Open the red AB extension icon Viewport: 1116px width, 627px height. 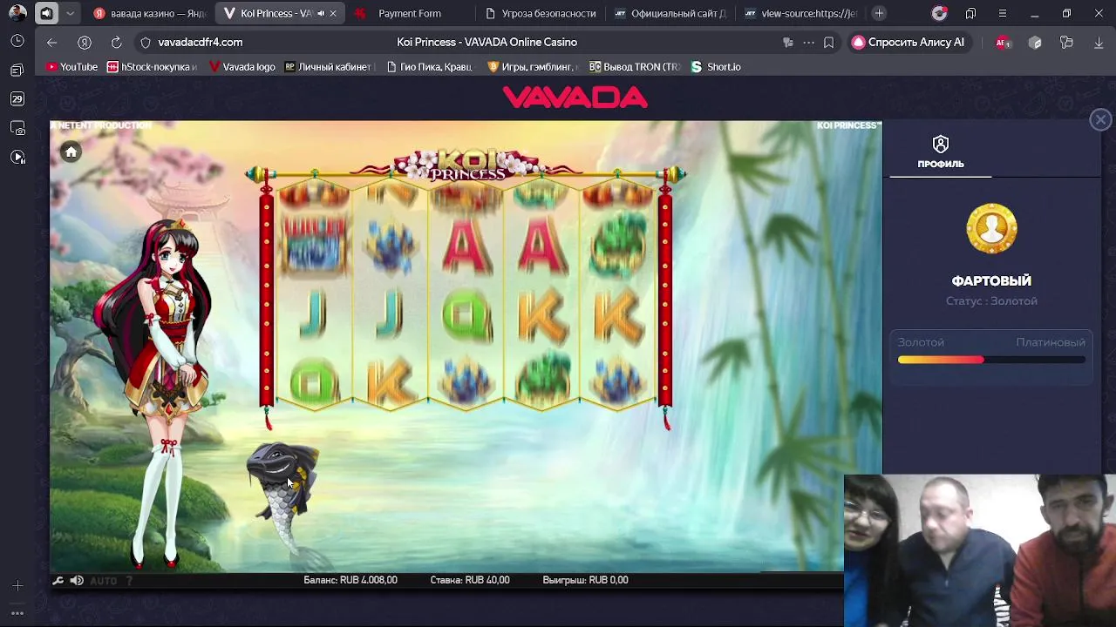[1003, 42]
